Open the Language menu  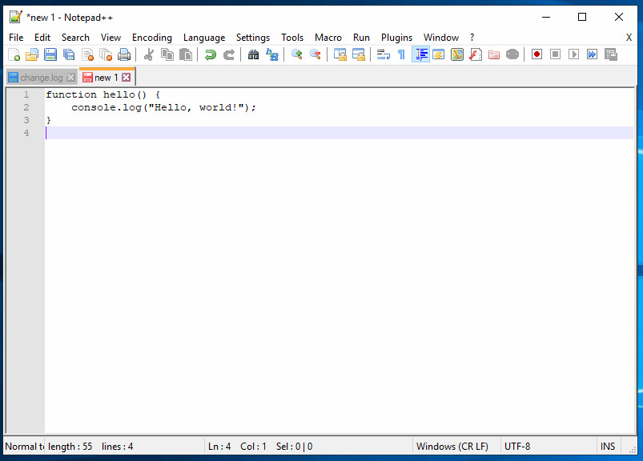(x=204, y=37)
